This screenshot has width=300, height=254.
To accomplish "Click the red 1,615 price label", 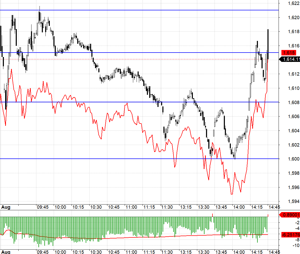I will 289,53.
